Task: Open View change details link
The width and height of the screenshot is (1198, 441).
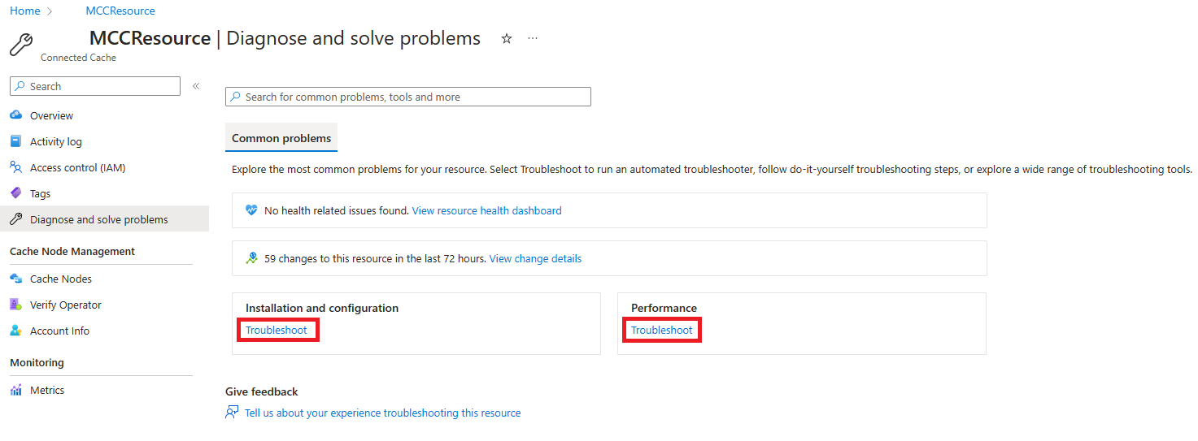Action: point(535,258)
